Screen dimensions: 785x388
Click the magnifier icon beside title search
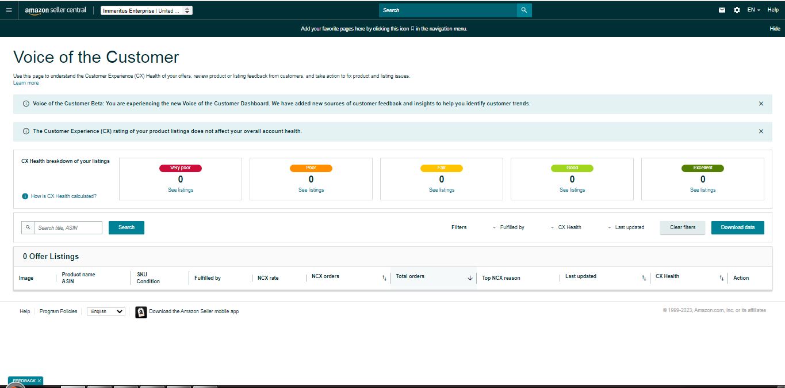(28, 227)
